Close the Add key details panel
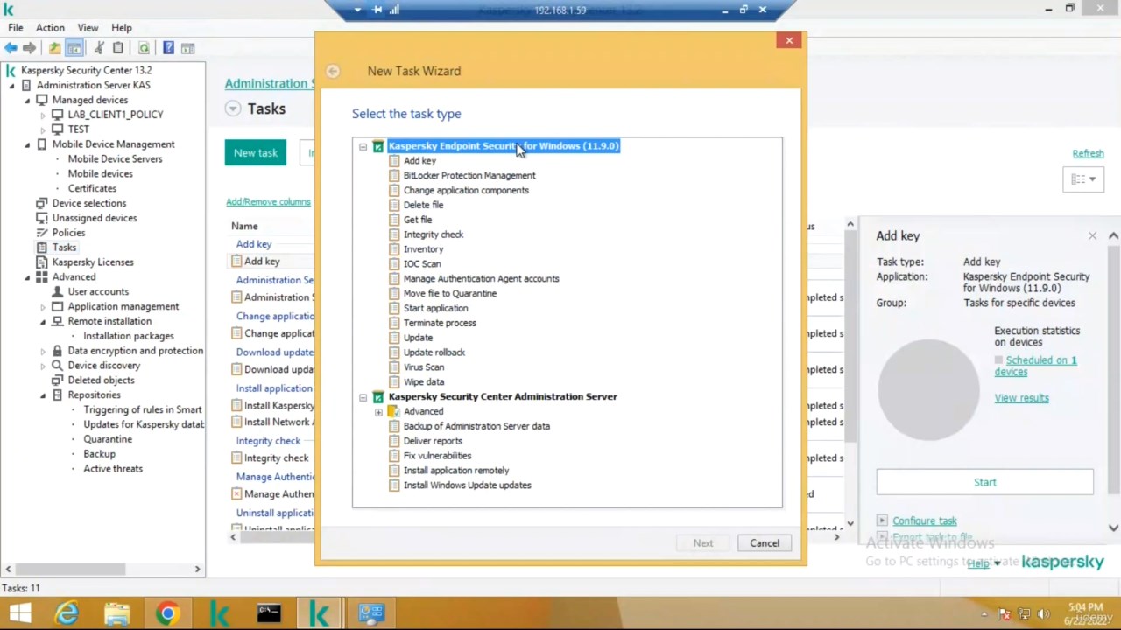Image resolution: width=1121 pixels, height=630 pixels. 1092,236
